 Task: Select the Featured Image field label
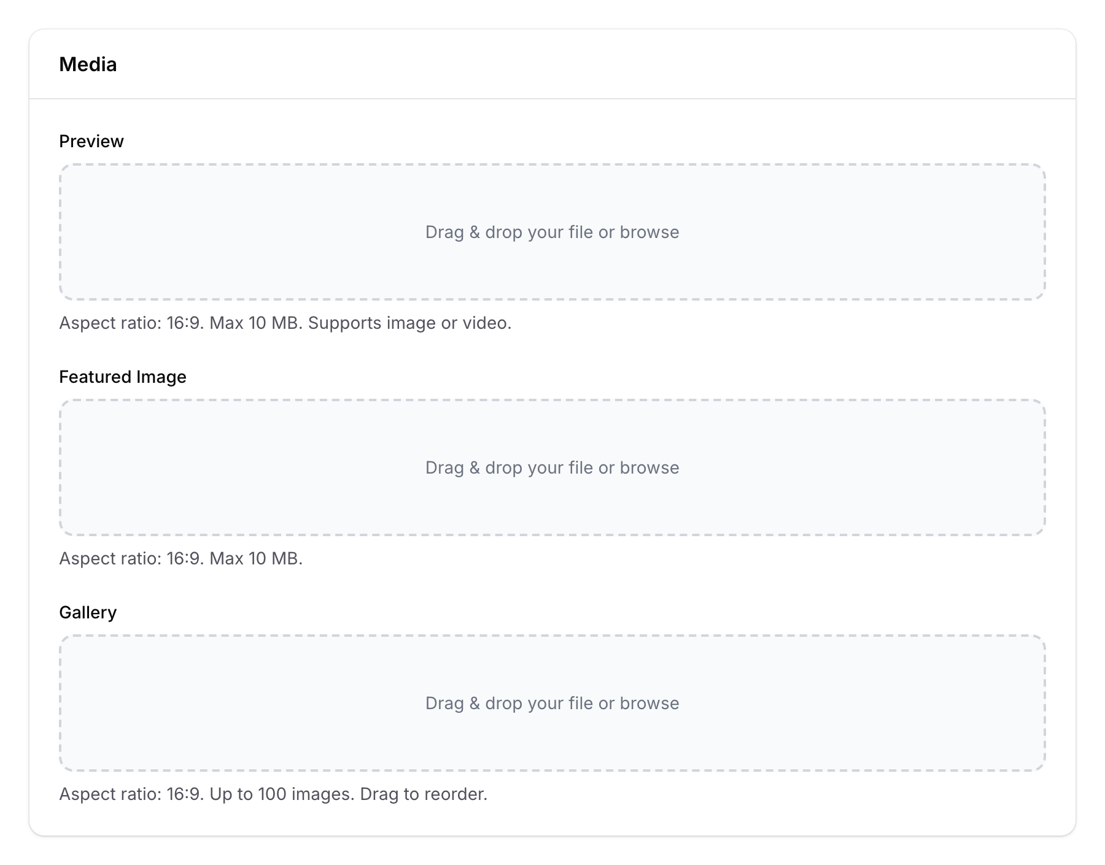(123, 377)
